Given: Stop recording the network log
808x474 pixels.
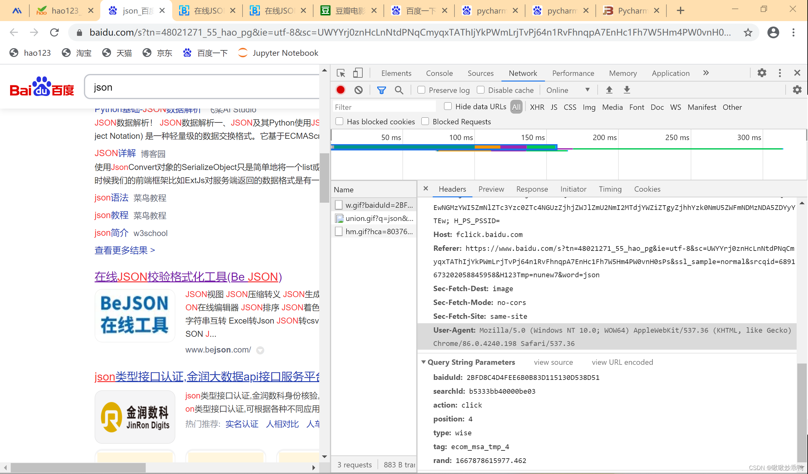Looking at the screenshot, I should [341, 90].
